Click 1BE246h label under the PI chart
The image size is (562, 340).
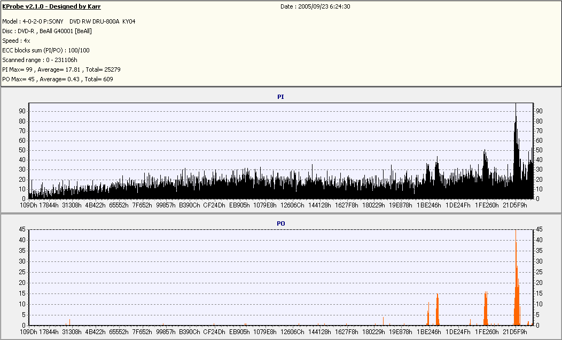click(x=428, y=205)
